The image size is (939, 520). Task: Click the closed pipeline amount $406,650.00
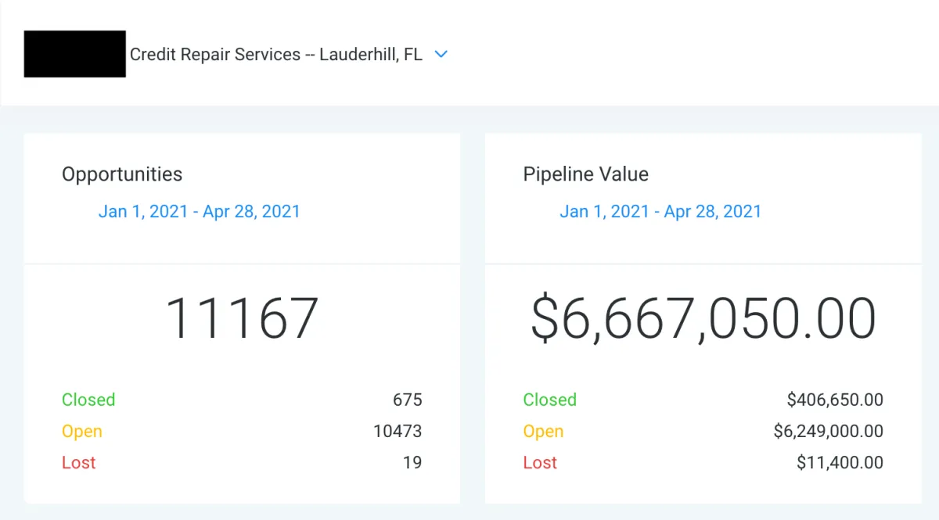click(x=835, y=400)
